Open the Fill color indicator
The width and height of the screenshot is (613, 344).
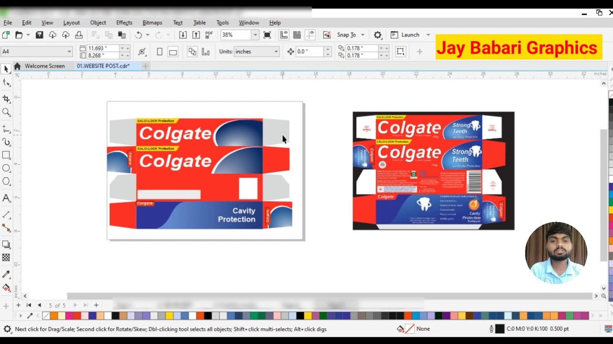pos(409,329)
